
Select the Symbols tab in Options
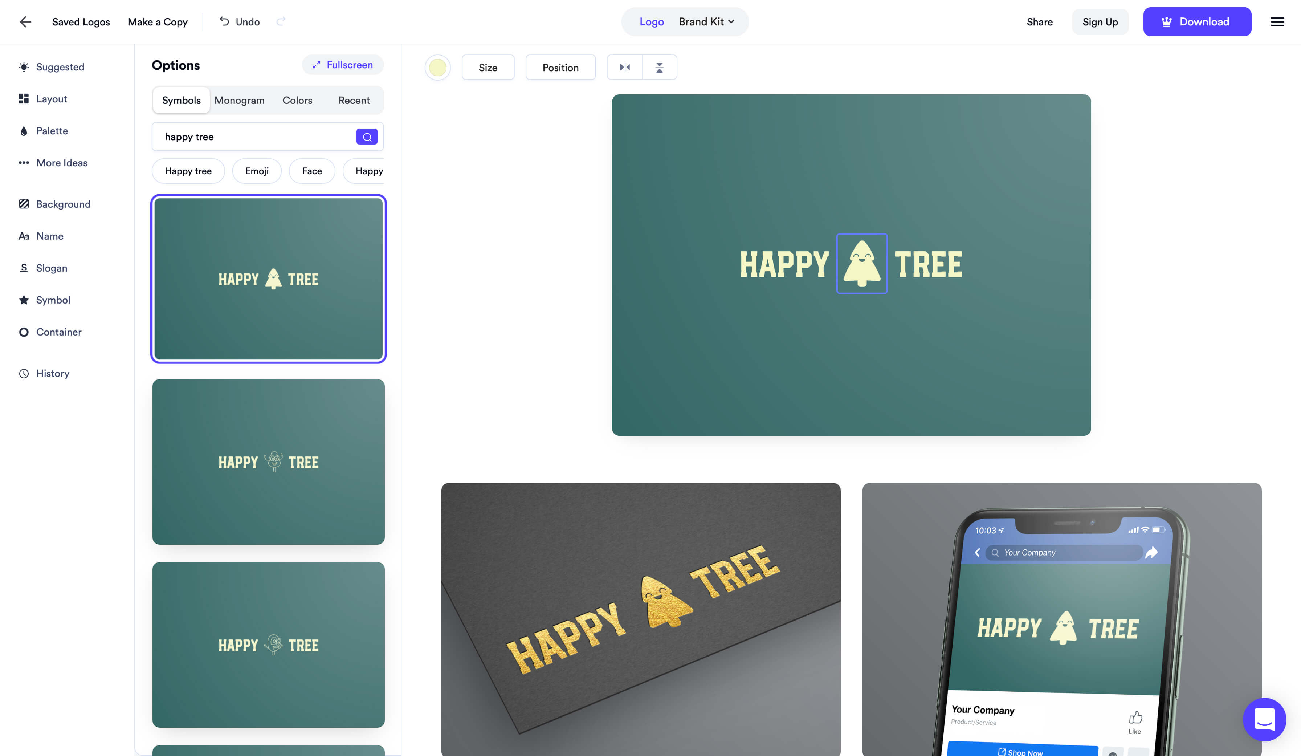(181, 100)
